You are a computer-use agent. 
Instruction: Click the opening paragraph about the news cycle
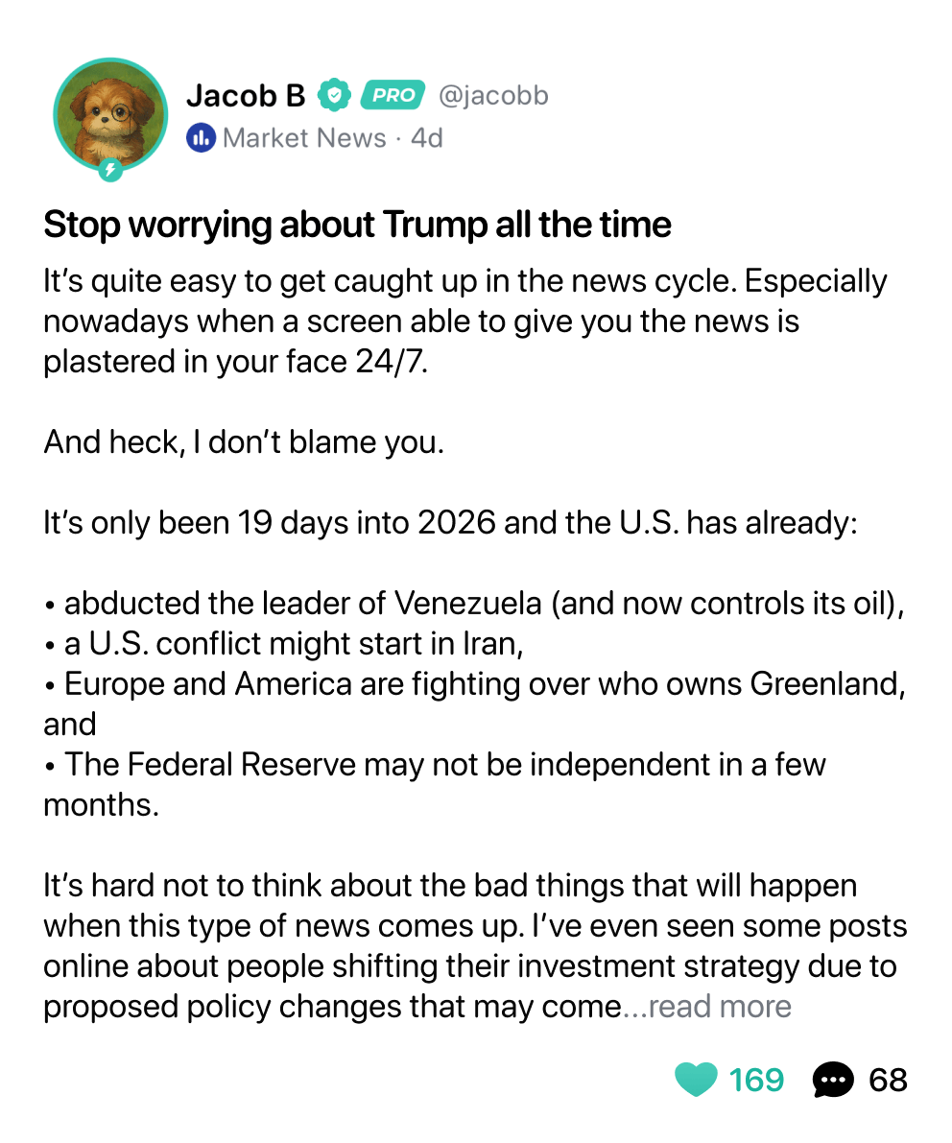(465, 321)
